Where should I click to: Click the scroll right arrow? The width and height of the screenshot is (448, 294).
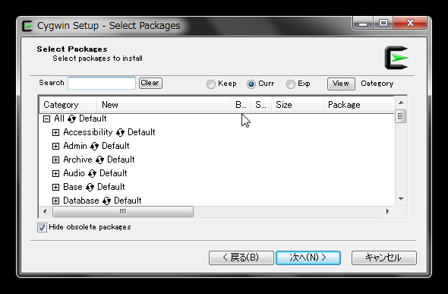coord(388,212)
